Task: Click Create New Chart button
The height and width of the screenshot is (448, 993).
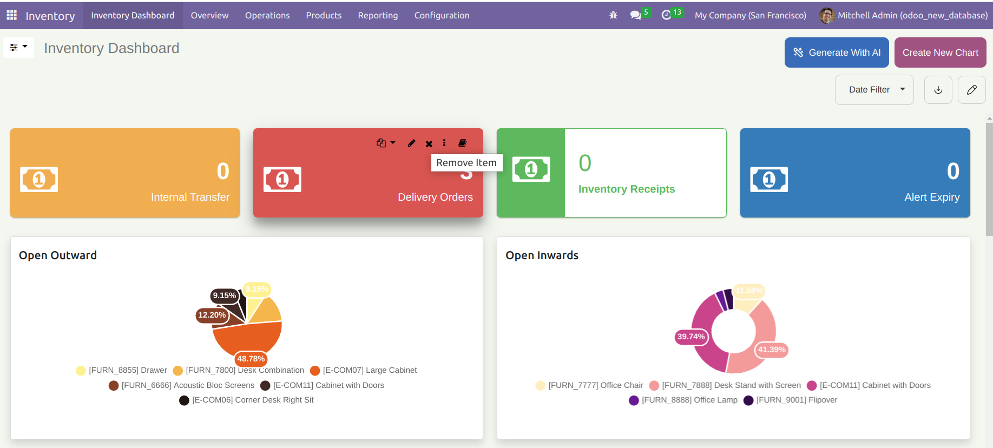Action: pyautogui.click(x=940, y=52)
